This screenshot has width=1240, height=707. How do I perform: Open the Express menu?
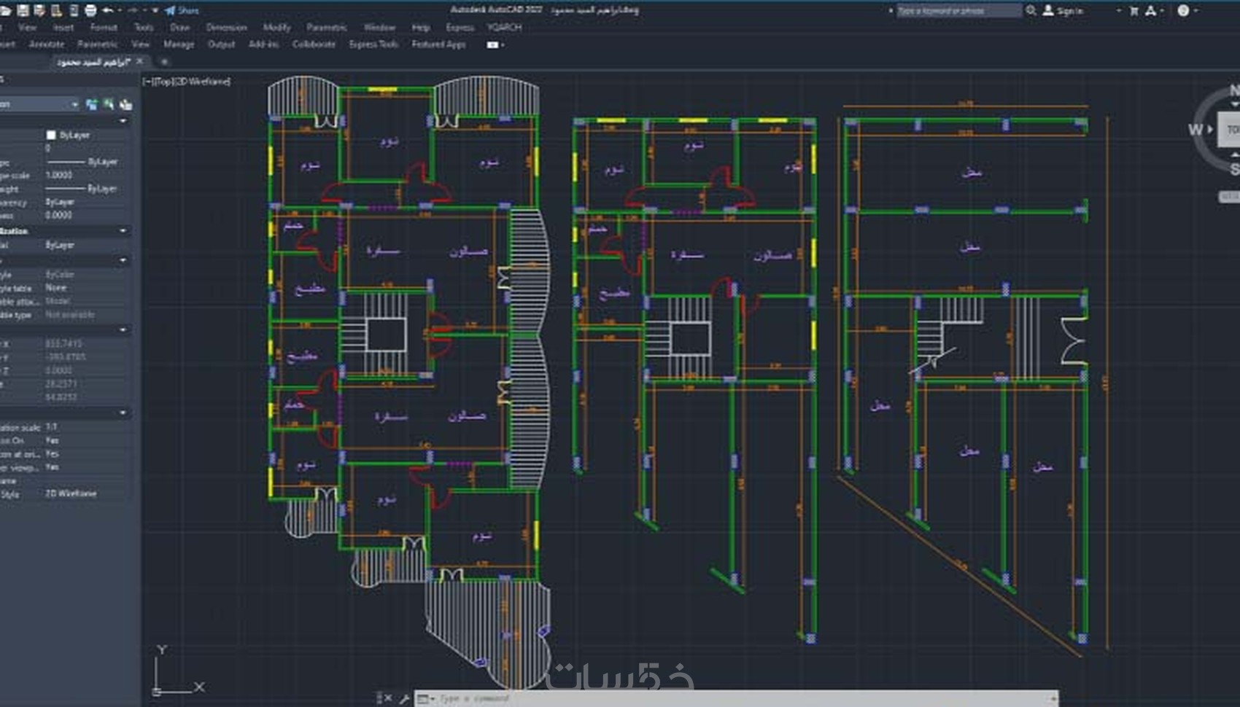[460, 27]
